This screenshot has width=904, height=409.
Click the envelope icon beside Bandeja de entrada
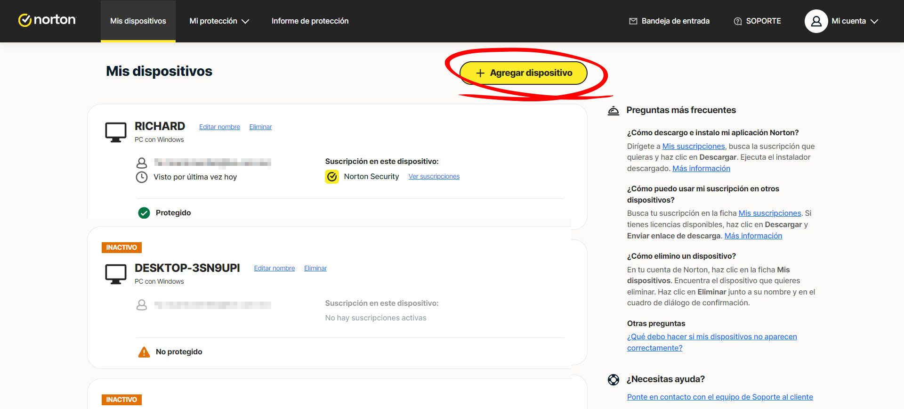tap(633, 21)
